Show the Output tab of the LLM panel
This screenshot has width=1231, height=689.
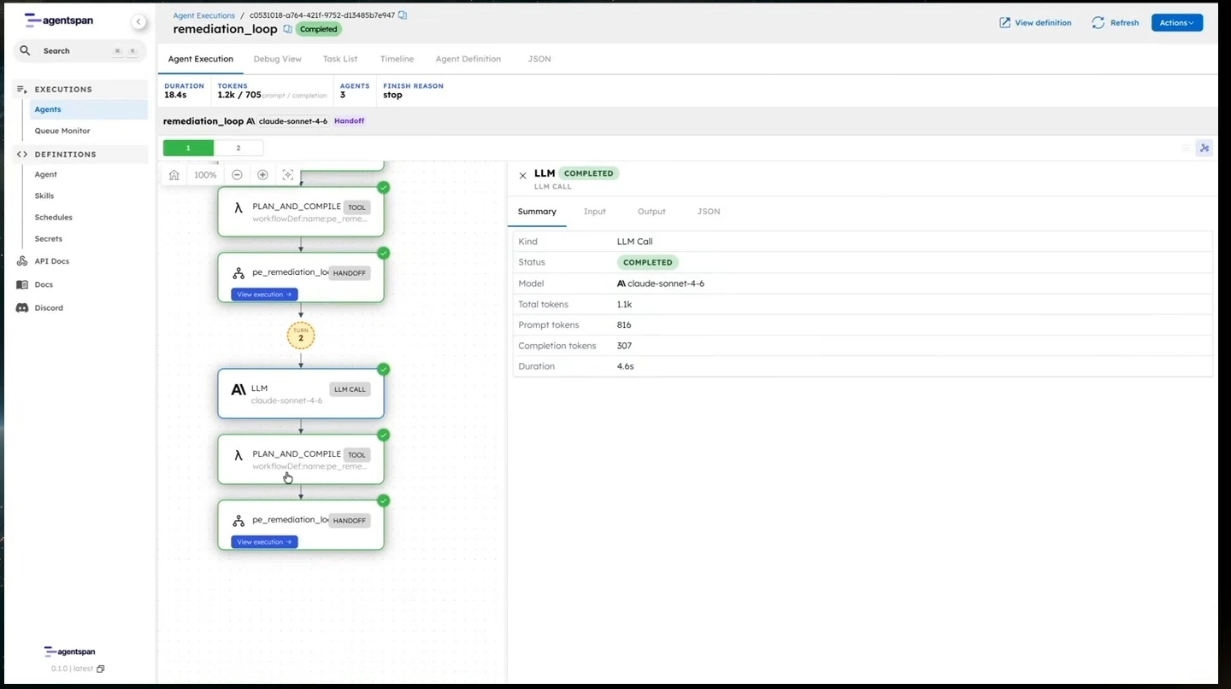pyautogui.click(x=651, y=212)
